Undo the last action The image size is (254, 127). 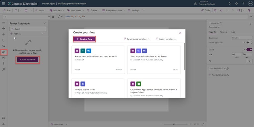[16, 10]
